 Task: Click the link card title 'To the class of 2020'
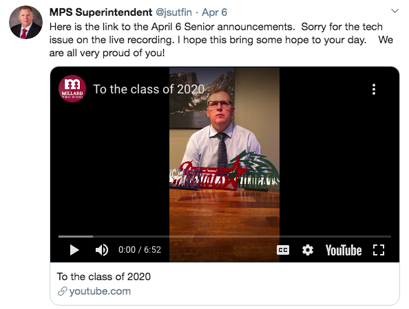pos(104,277)
